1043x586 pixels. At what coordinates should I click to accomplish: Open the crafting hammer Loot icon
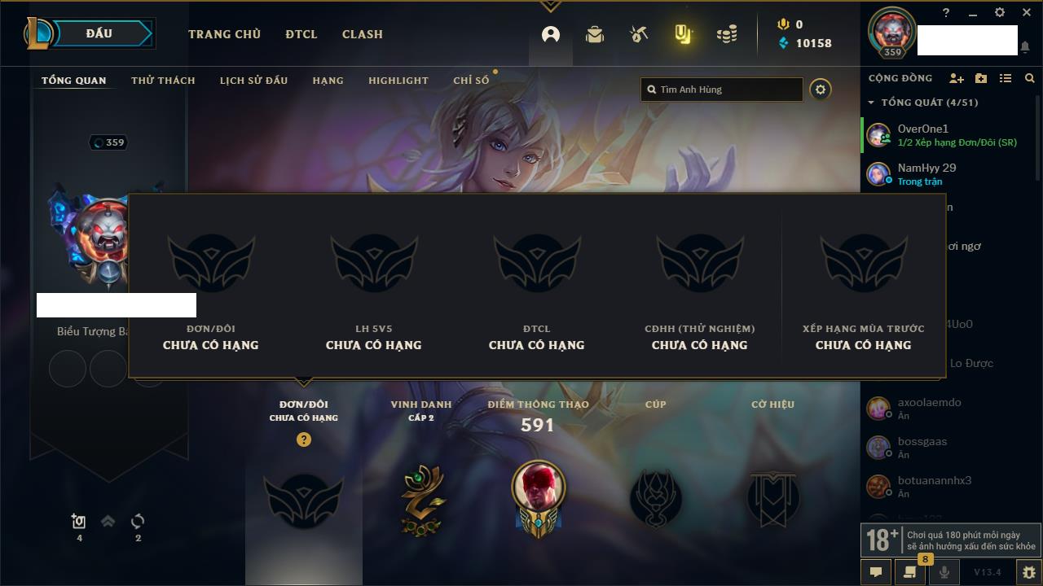pyautogui.click(x=639, y=34)
